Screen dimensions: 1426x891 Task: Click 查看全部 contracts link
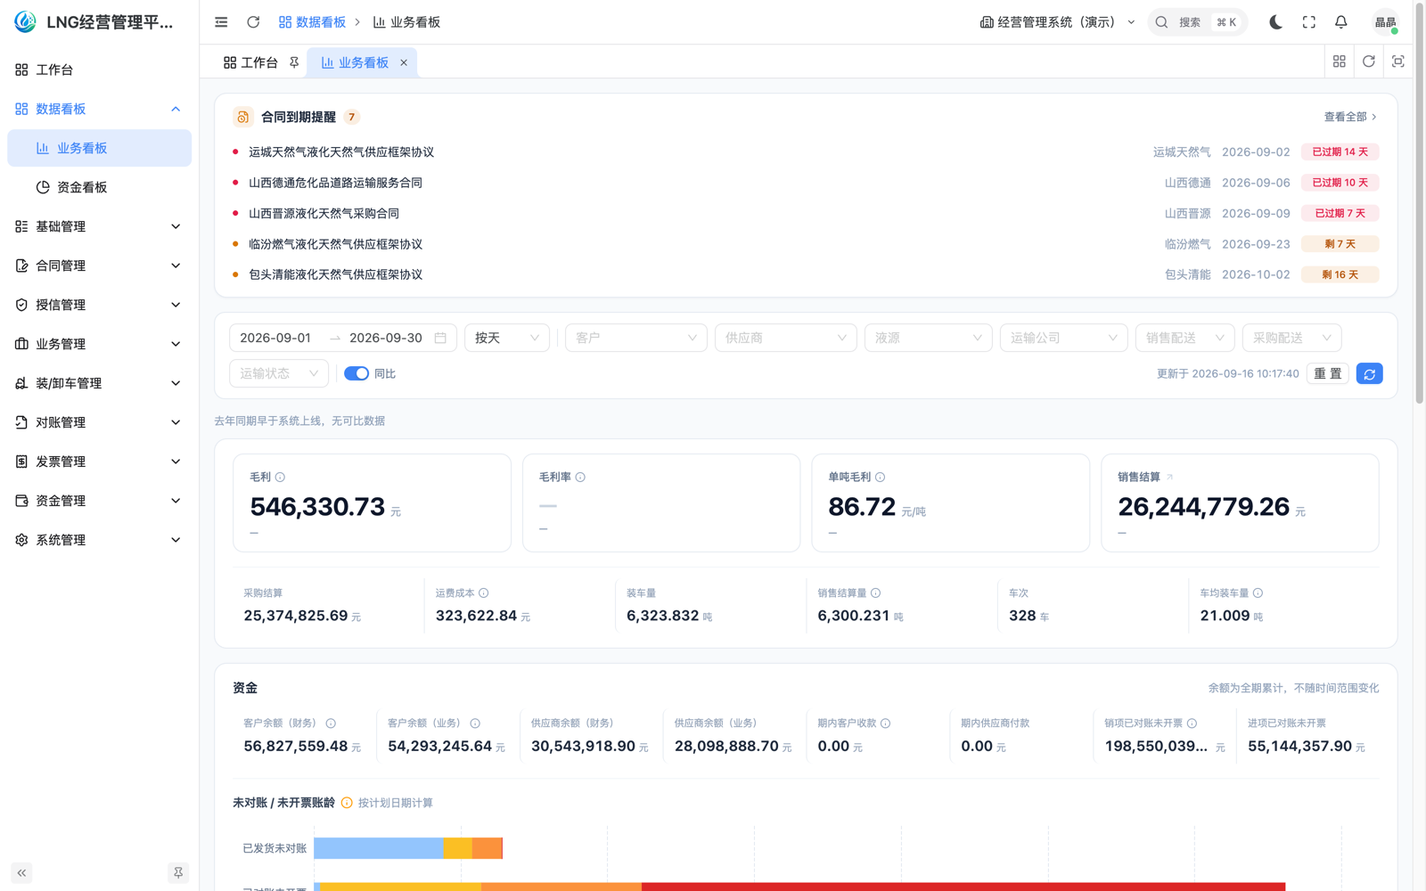(1350, 117)
